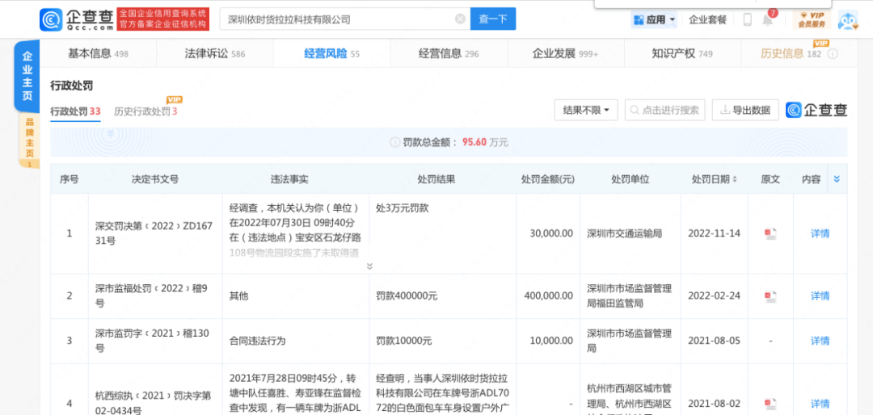Click the 95.60 万元 total fine amount
The width and height of the screenshot is (873, 415).
(x=485, y=142)
